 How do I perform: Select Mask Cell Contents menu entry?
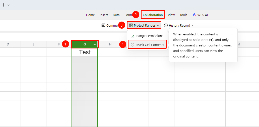click(x=147, y=45)
